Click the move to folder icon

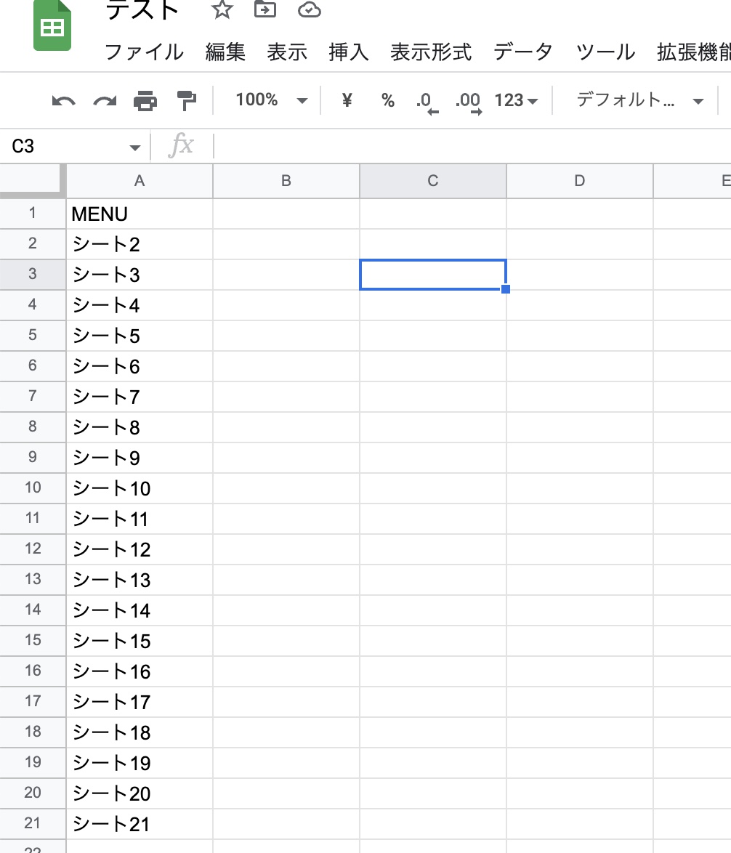pos(265,9)
